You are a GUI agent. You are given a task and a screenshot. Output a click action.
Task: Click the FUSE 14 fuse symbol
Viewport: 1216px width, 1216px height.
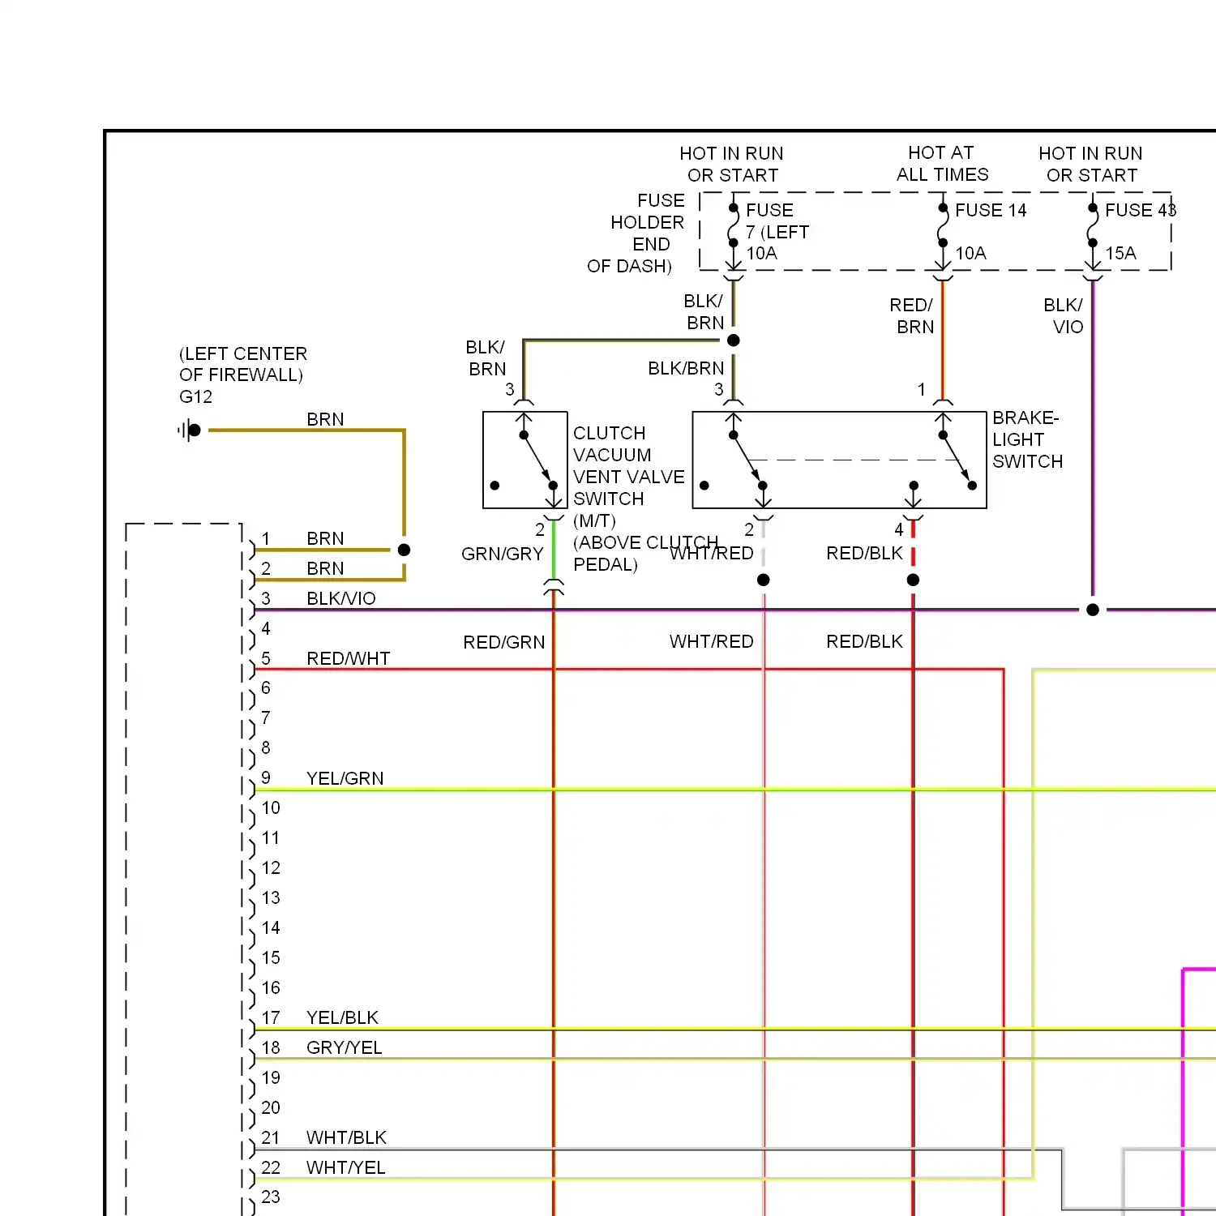pos(943,225)
